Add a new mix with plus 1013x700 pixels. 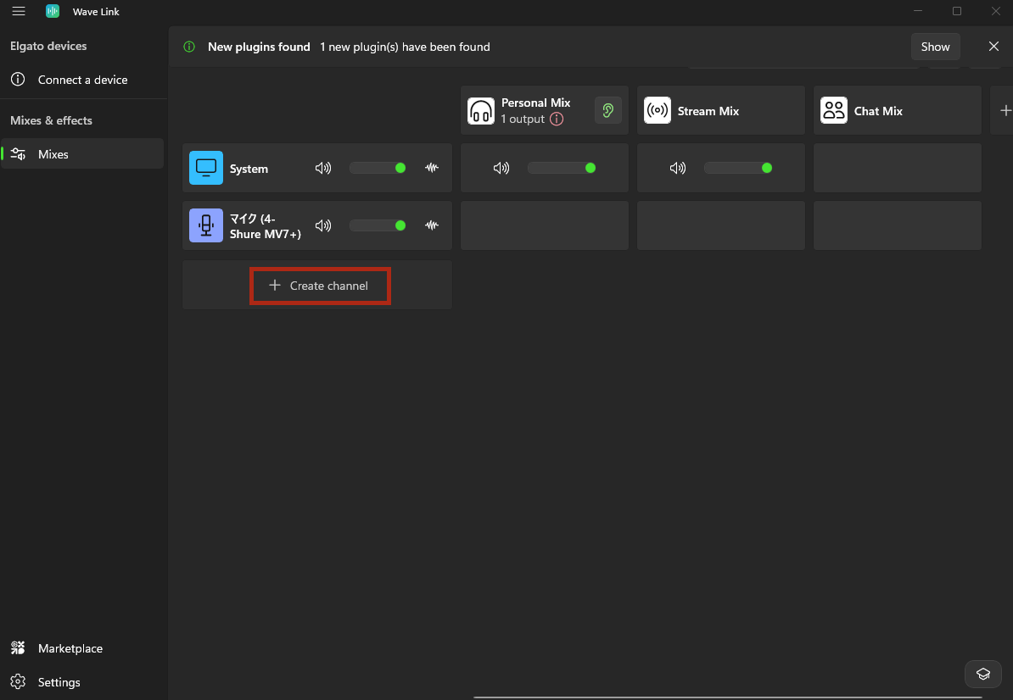(1005, 110)
